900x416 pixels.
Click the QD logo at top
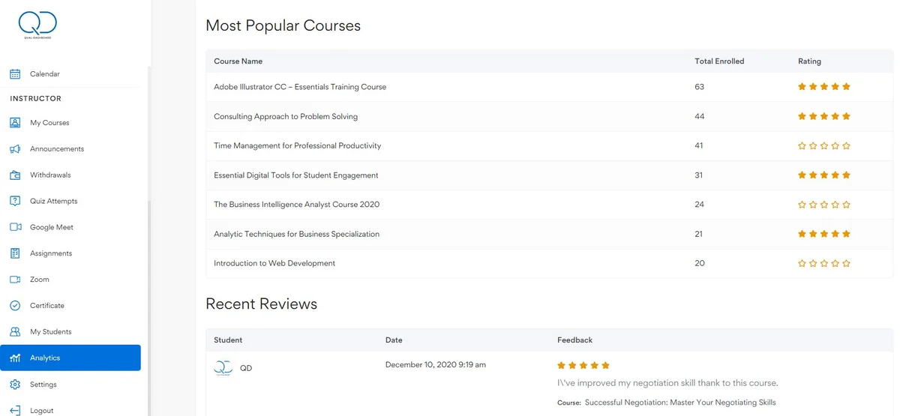[37, 25]
